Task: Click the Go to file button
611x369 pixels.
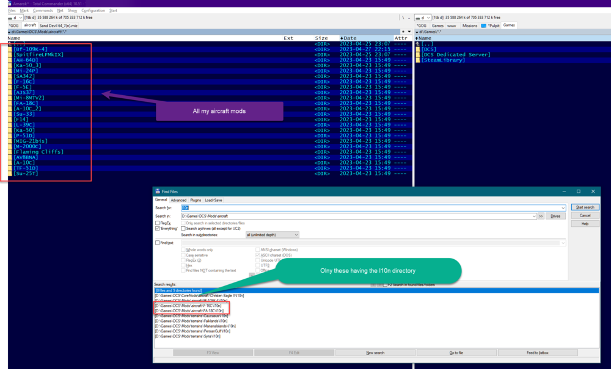Action: point(456,353)
